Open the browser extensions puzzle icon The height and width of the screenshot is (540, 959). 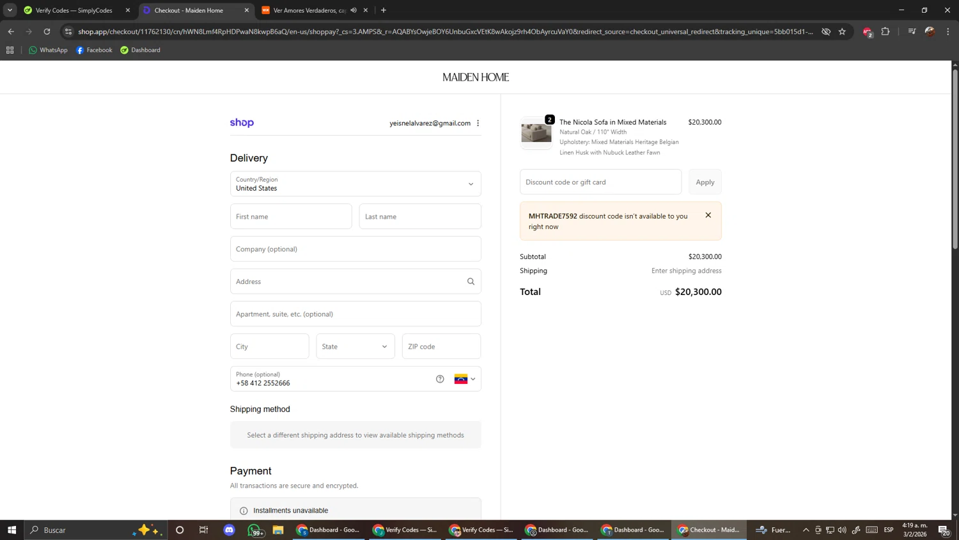pos(885,31)
